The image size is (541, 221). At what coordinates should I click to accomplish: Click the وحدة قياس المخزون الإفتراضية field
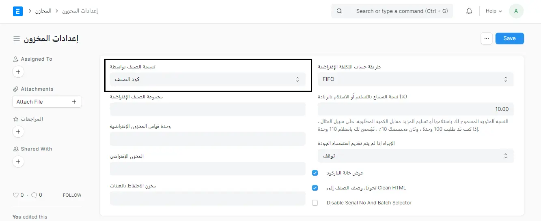208,139
